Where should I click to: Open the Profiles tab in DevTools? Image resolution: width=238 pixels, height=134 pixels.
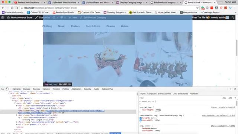(x=65, y=89)
